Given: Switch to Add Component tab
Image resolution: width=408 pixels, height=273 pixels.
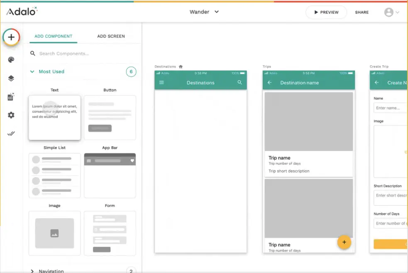Looking at the screenshot, I should (54, 36).
